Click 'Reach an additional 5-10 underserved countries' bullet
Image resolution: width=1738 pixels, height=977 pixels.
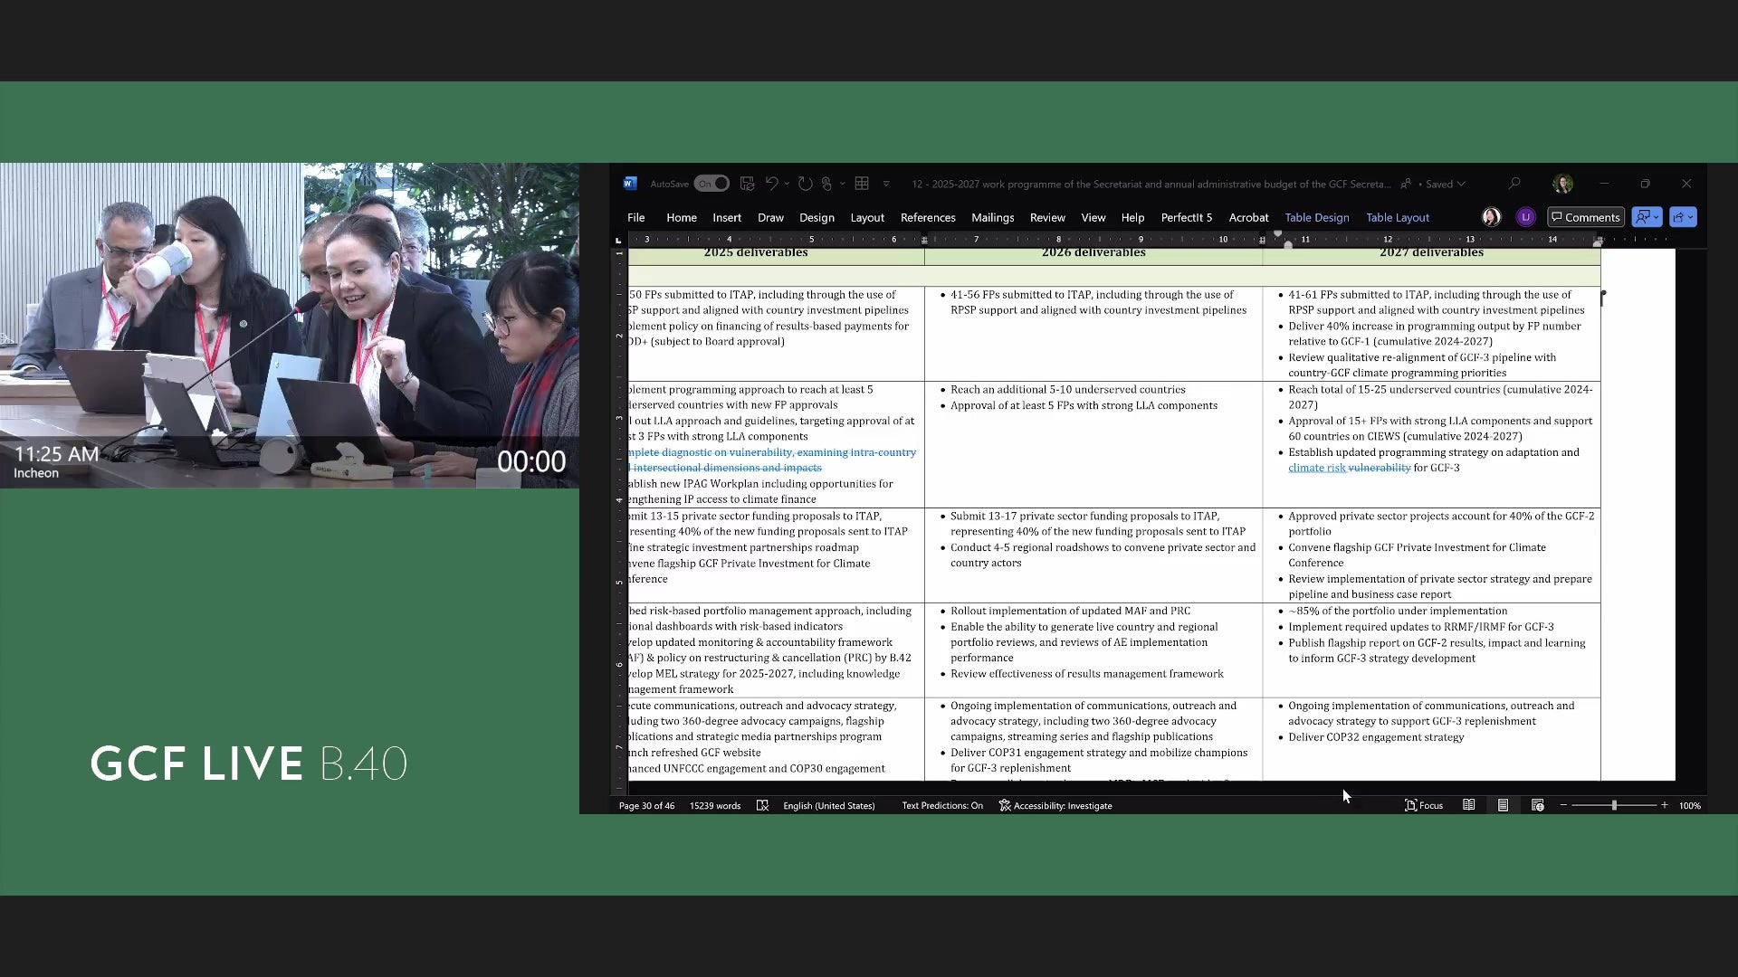pyautogui.click(x=1067, y=390)
